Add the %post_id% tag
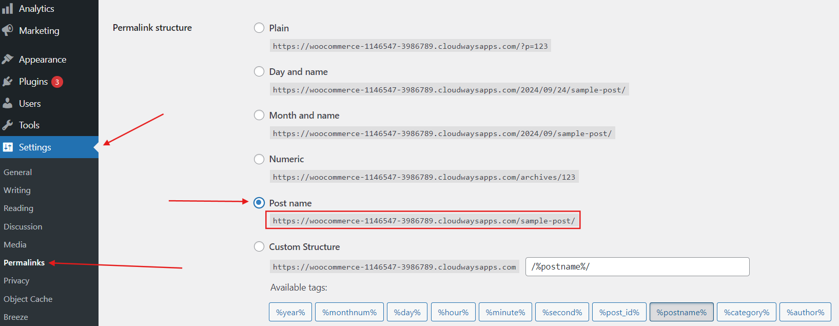839x326 pixels. coord(619,312)
